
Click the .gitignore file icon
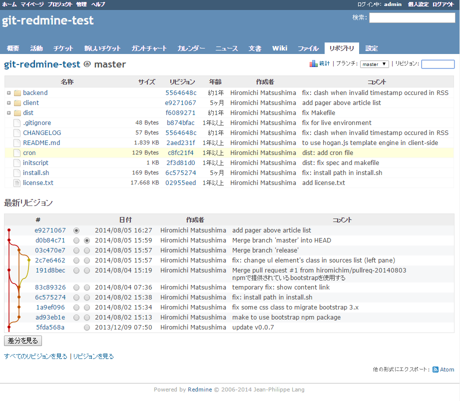[17, 123]
